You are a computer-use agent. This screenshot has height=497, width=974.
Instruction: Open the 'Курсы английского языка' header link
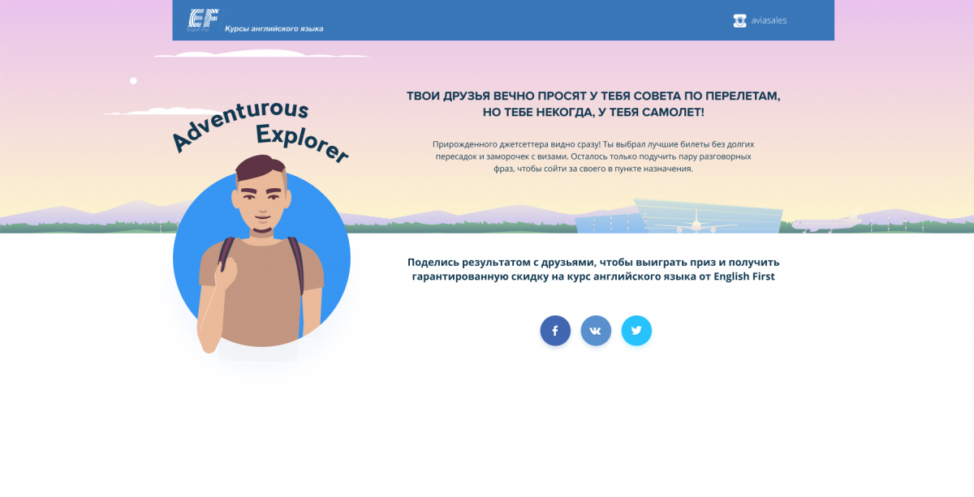click(x=274, y=28)
